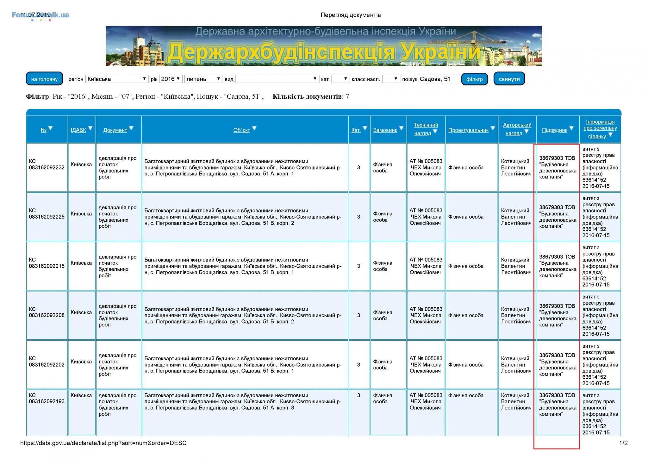The height and width of the screenshot is (458, 648).
Task: Sort by the Підрядник column link
Action: 554,130
